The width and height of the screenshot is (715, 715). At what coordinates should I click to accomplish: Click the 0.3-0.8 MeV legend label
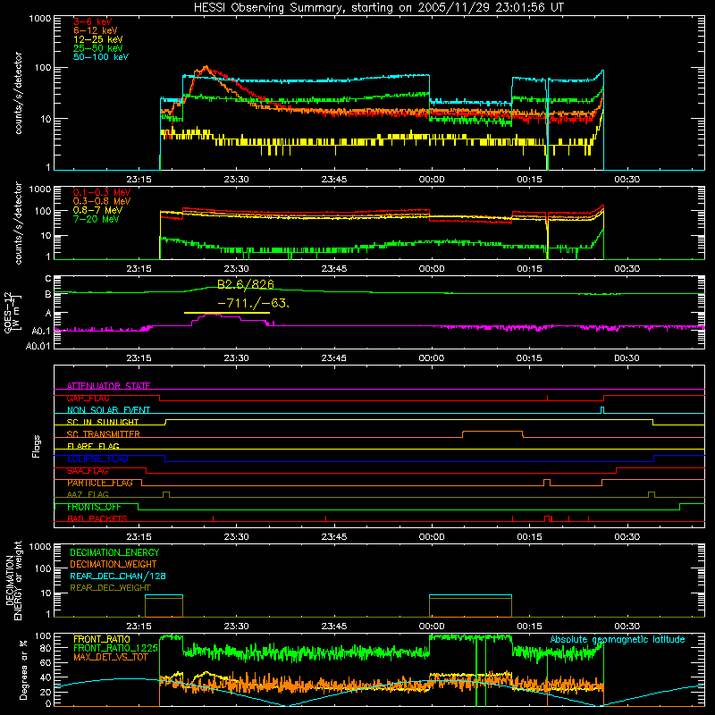102,201
